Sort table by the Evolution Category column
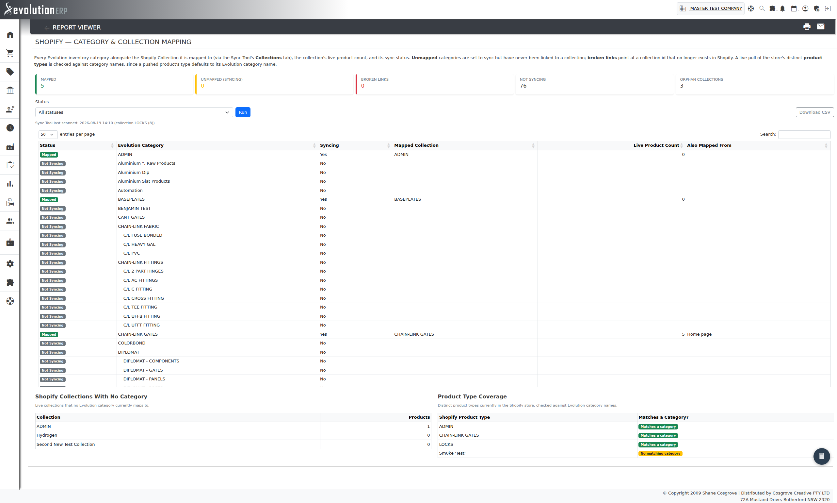This screenshot has height=503, width=837. (217, 145)
